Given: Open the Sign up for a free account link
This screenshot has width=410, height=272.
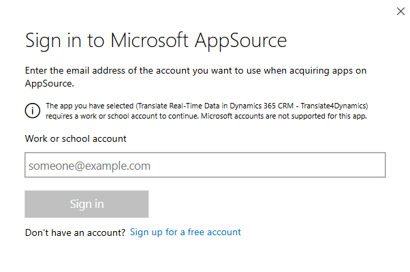Looking at the screenshot, I should click(185, 232).
